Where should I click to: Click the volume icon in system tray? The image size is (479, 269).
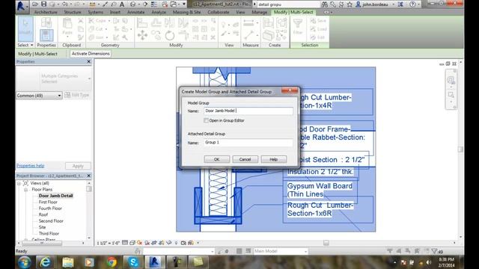(x=429, y=262)
